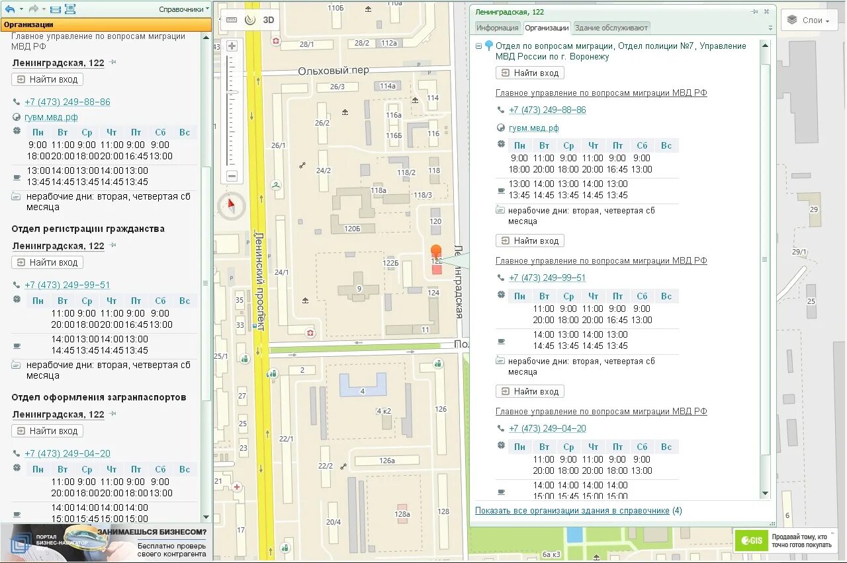Click the forward navigation arrow

[32, 9]
